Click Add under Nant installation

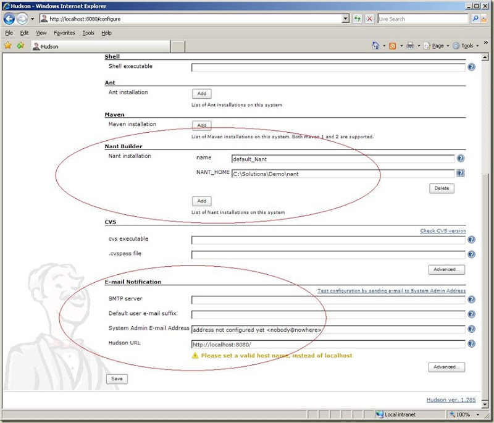coord(202,201)
